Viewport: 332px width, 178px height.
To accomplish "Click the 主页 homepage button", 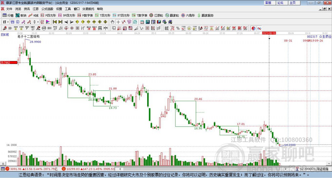I will [x=294, y=3].
